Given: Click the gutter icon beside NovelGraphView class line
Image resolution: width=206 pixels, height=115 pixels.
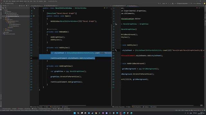Looking at the screenshot, I should click(x=116, y=24).
